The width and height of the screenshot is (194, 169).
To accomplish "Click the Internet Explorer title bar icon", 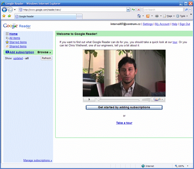I will pos(3,3).
